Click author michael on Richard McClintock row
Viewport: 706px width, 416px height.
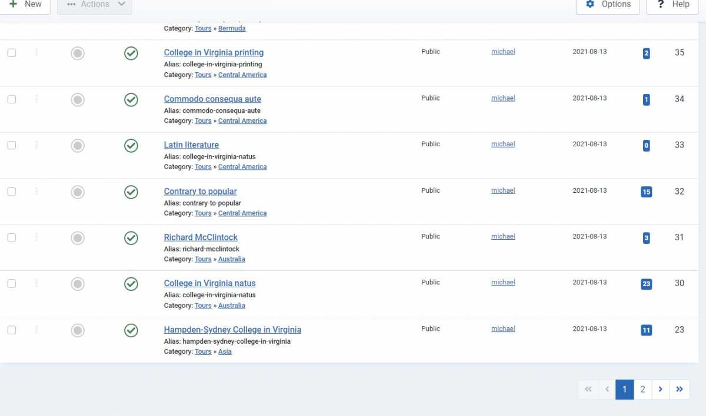coord(503,236)
